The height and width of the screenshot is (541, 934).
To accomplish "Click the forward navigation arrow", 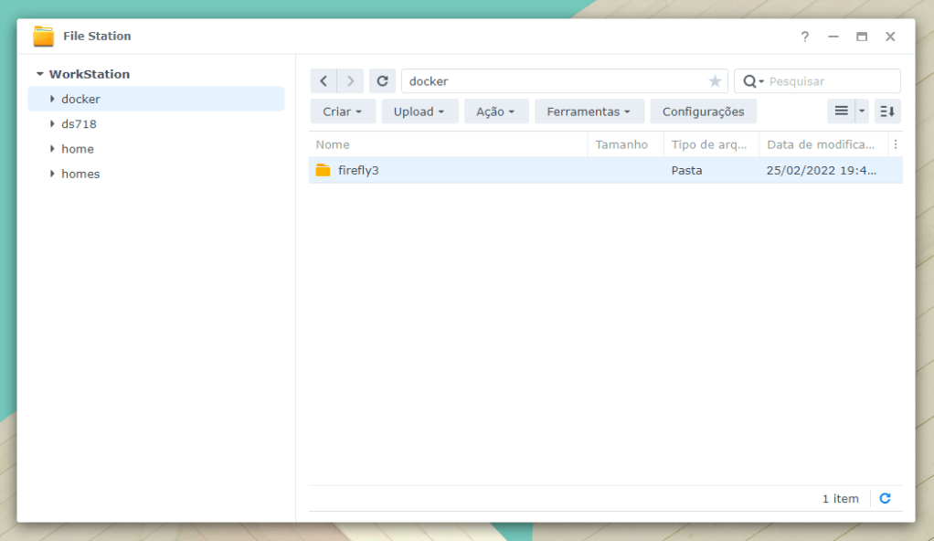I will (x=351, y=81).
